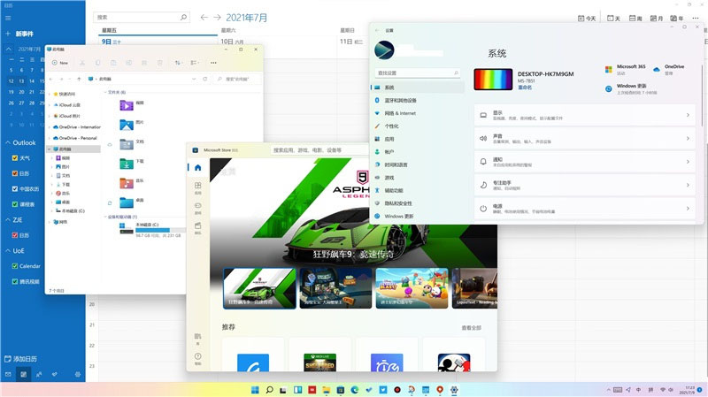
Task: Toggle the 中国农历 calendar checkbox
Action: tap(13, 188)
